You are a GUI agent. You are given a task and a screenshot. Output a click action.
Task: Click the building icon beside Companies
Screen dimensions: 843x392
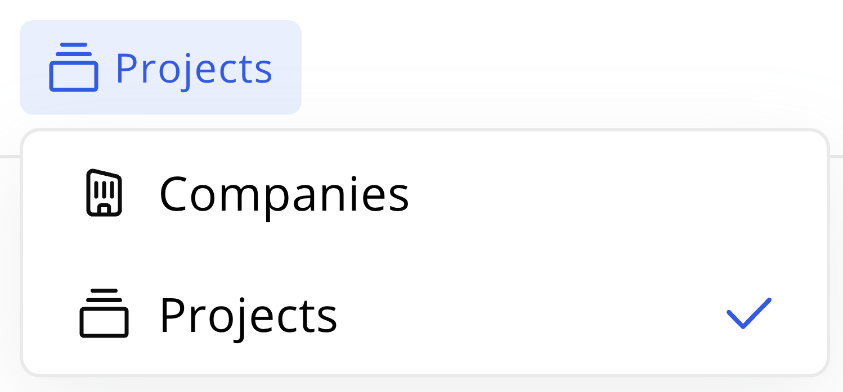pyautogui.click(x=104, y=193)
